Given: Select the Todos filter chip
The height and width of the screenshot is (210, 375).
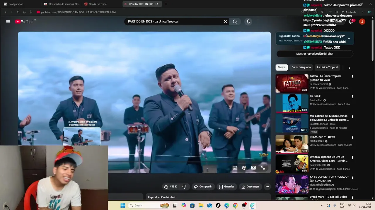Looking at the screenshot, I should point(282,67).
